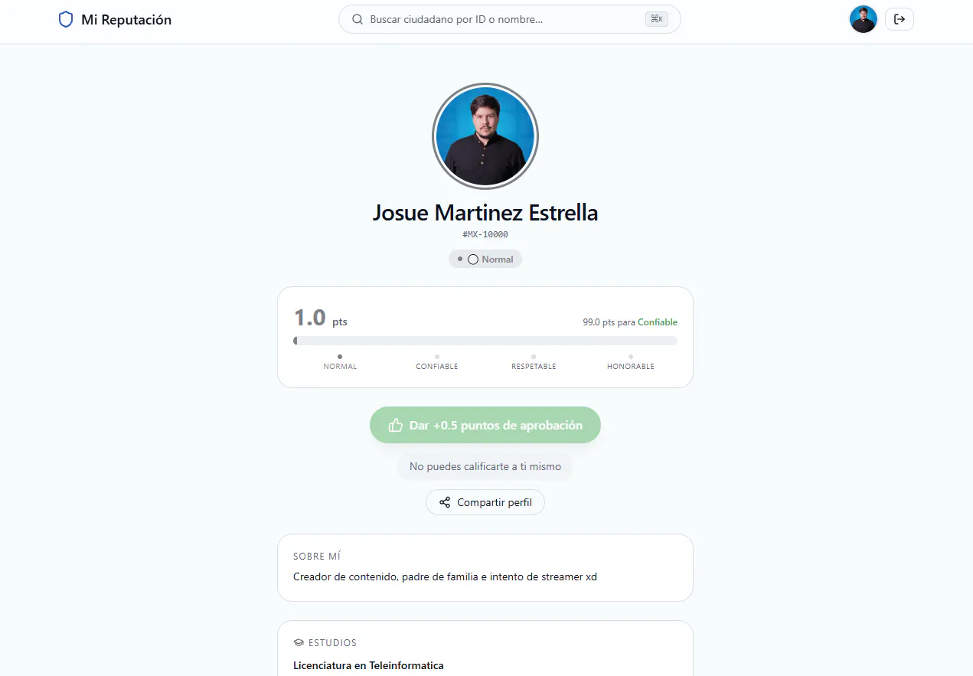Click the large profile photo
This screenshot has width=973, height=676.
[x=485, y=136]
